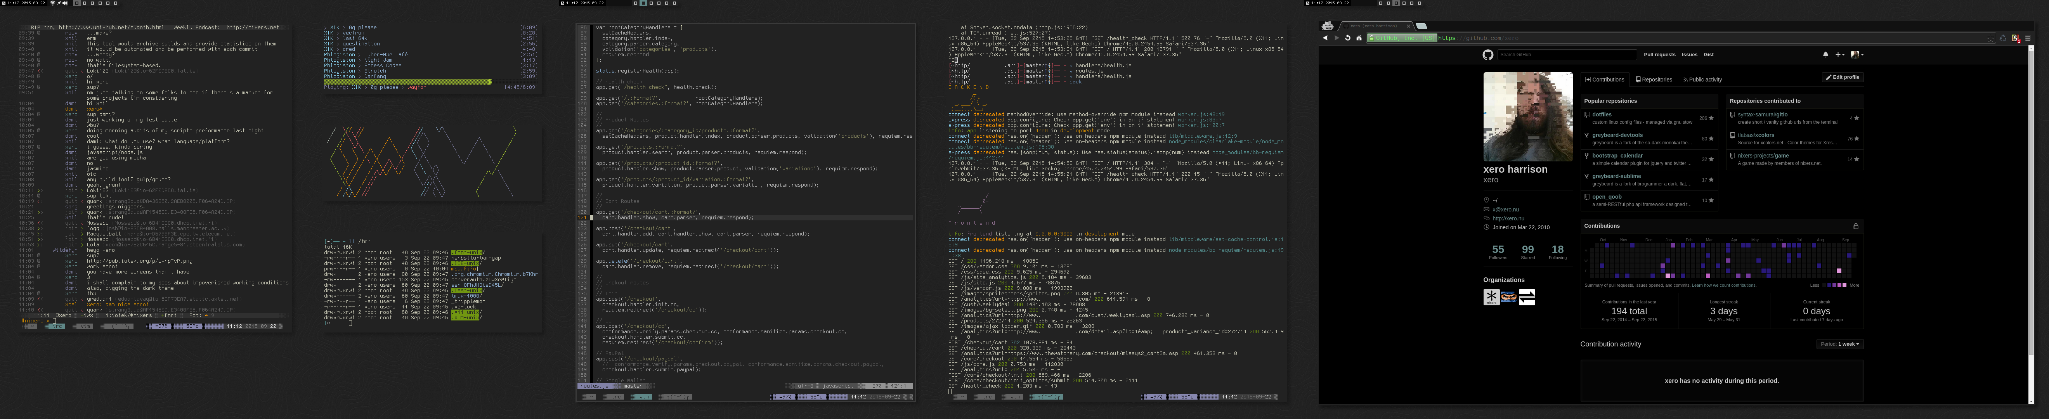Click the red-badged S extension icon
The width and height of the screenshot is (2049, 419).
pyautogui.click(x=2016, y=38)
